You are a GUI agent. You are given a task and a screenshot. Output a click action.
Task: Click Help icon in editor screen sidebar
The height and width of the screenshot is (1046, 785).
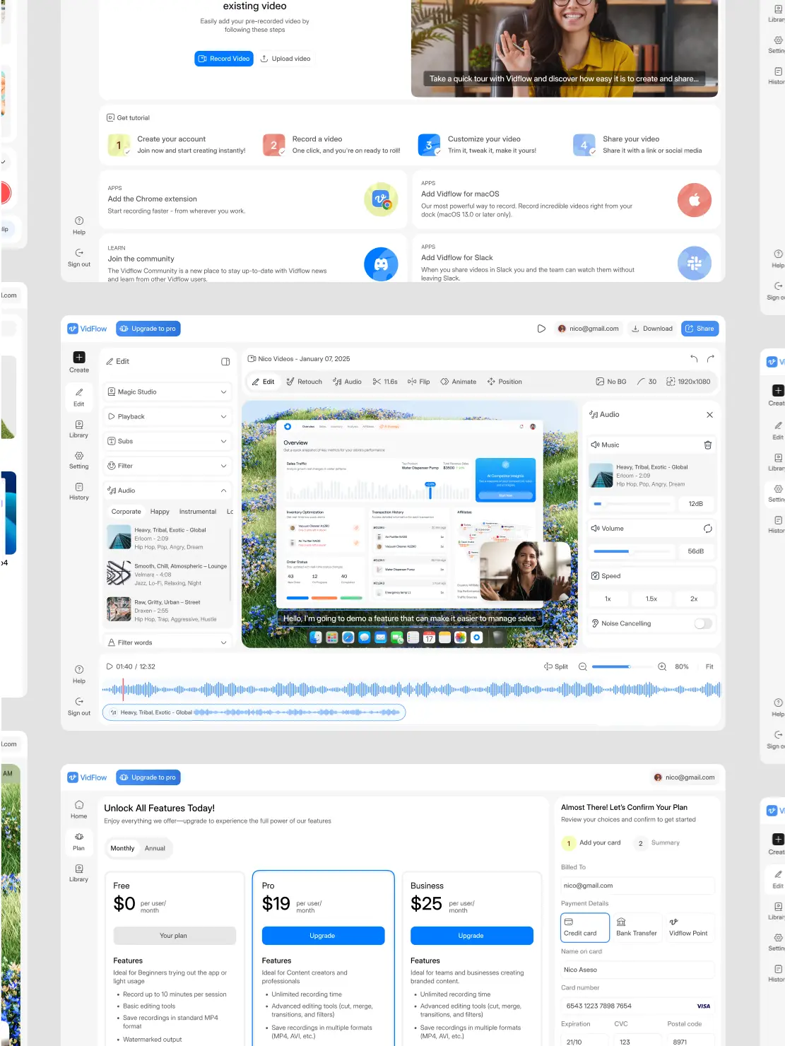click(x=79, y=669)
